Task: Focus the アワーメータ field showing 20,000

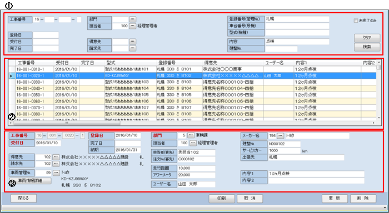Action: pos(197,175)
